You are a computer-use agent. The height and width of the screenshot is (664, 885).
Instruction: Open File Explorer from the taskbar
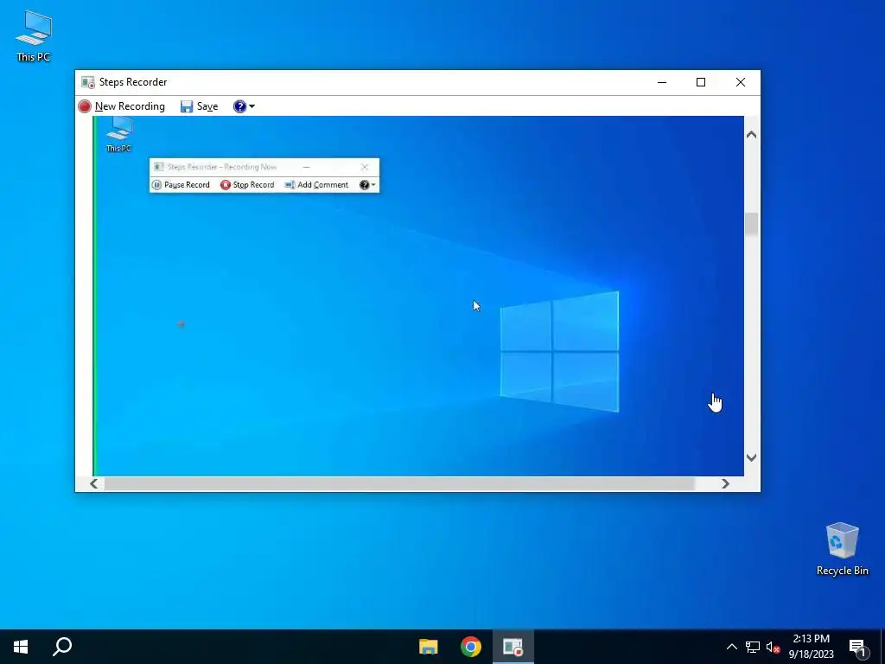(x=429, y=647)
